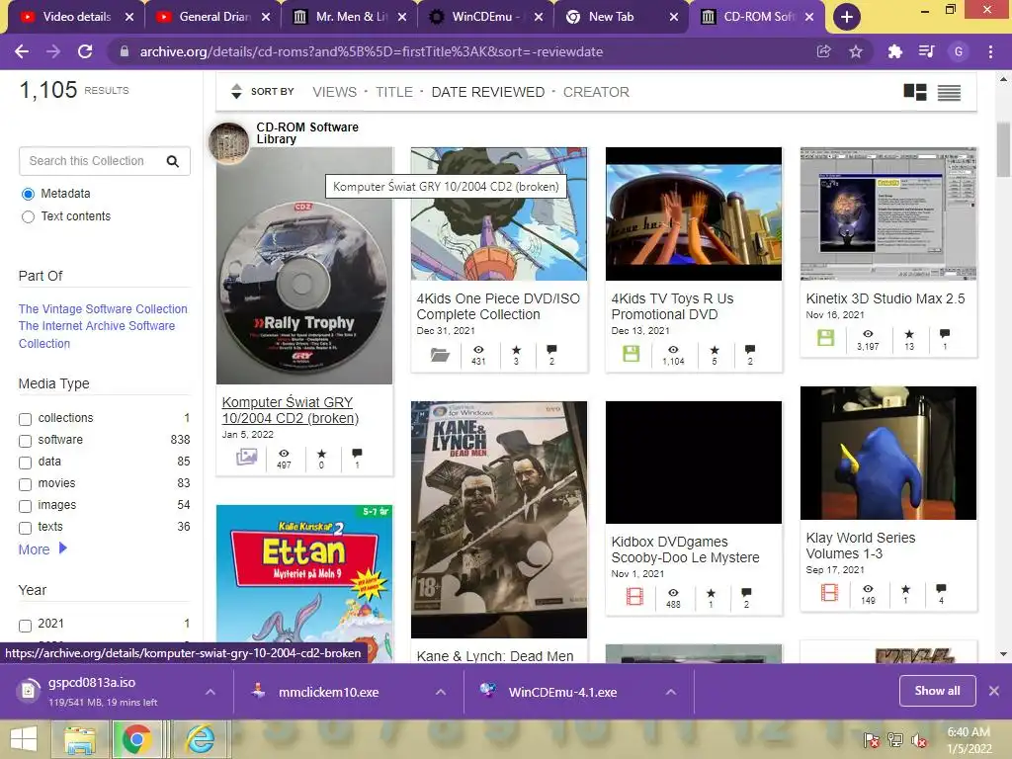1012x759 pixels.
Task: Open options arrow for mmclickem10.exe download
Action: tap(441, 692)
